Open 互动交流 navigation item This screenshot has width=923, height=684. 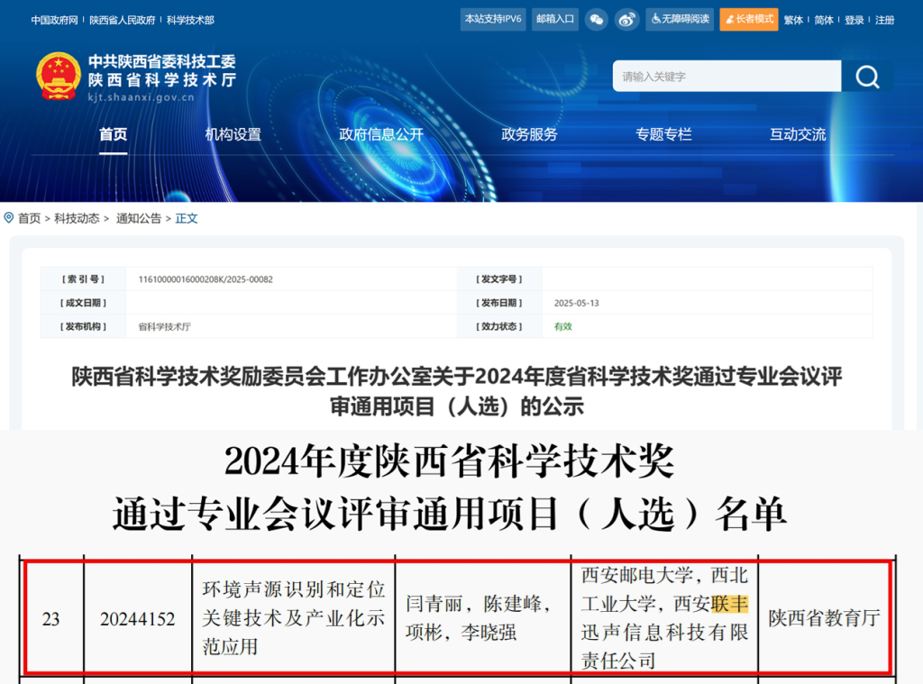point(798,135)
